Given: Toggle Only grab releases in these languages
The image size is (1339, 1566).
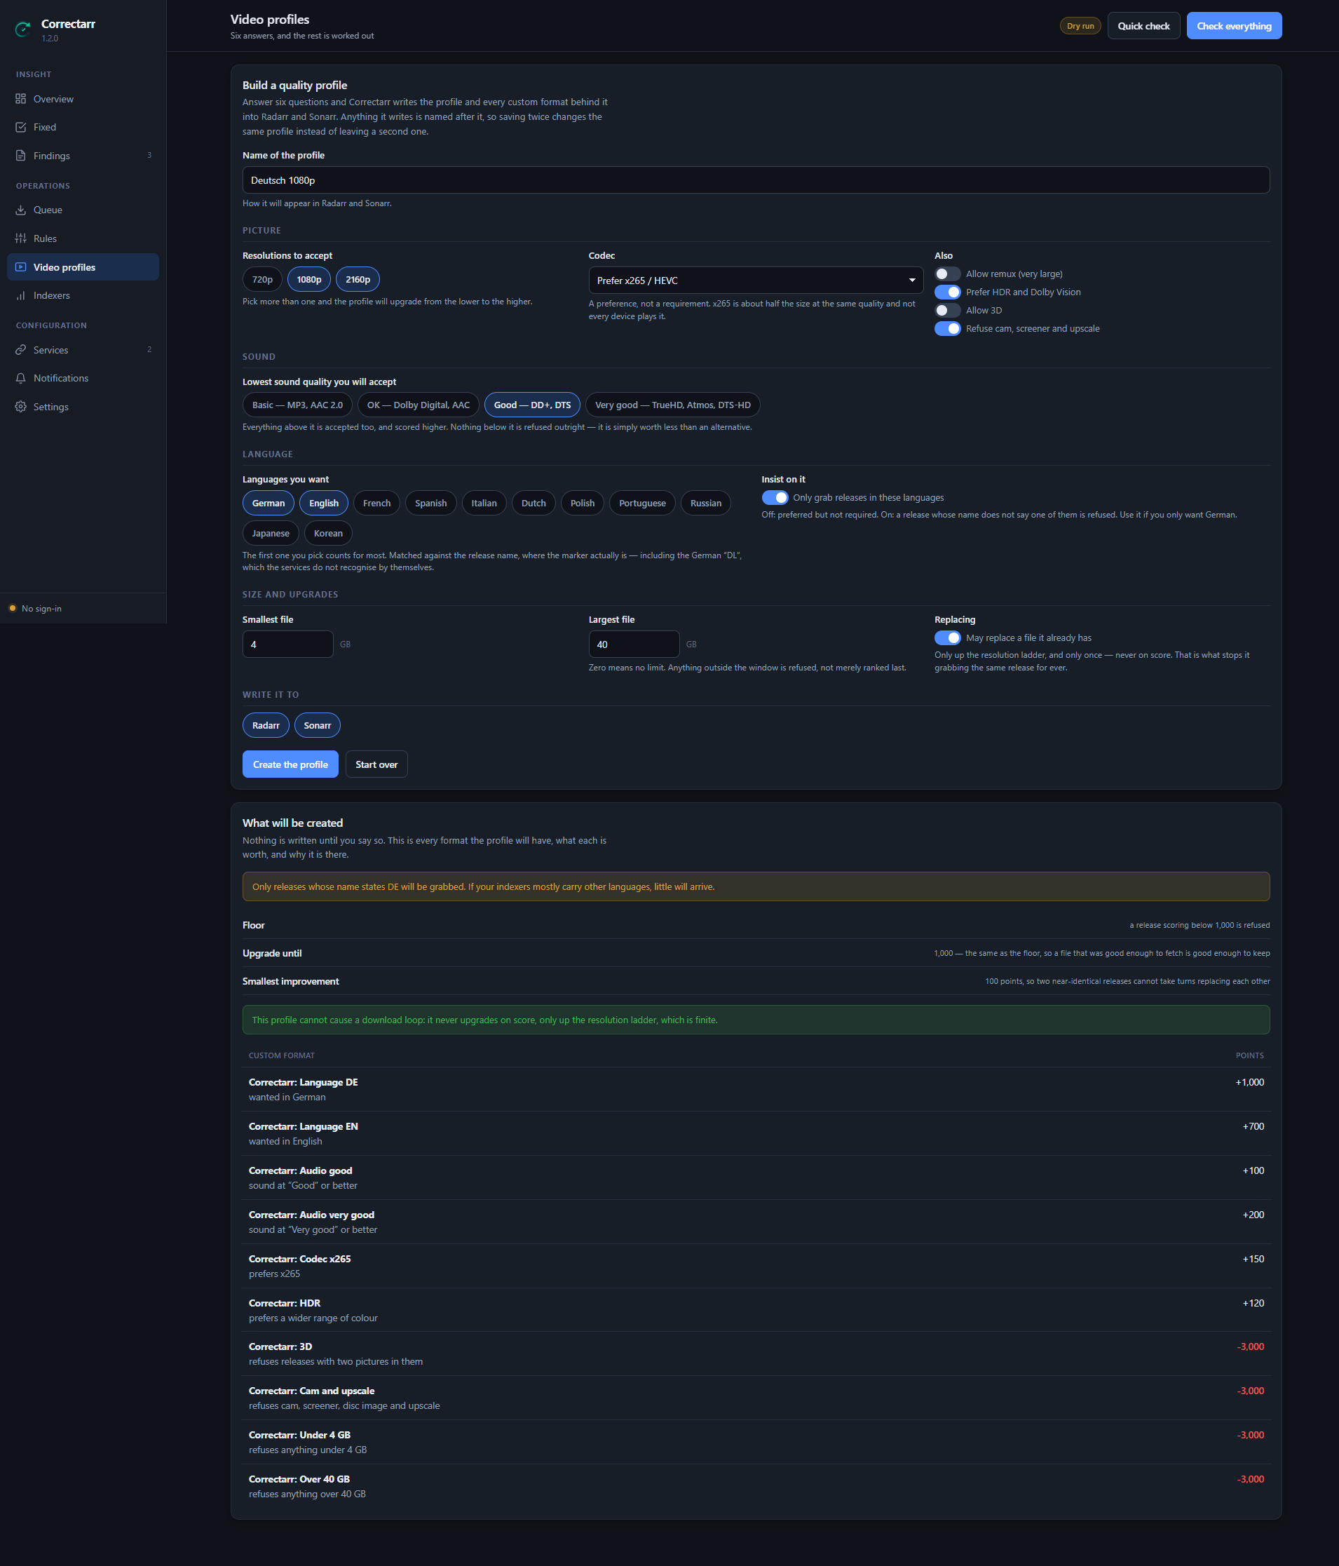Looking at the screenshot, I should (775, 497).
